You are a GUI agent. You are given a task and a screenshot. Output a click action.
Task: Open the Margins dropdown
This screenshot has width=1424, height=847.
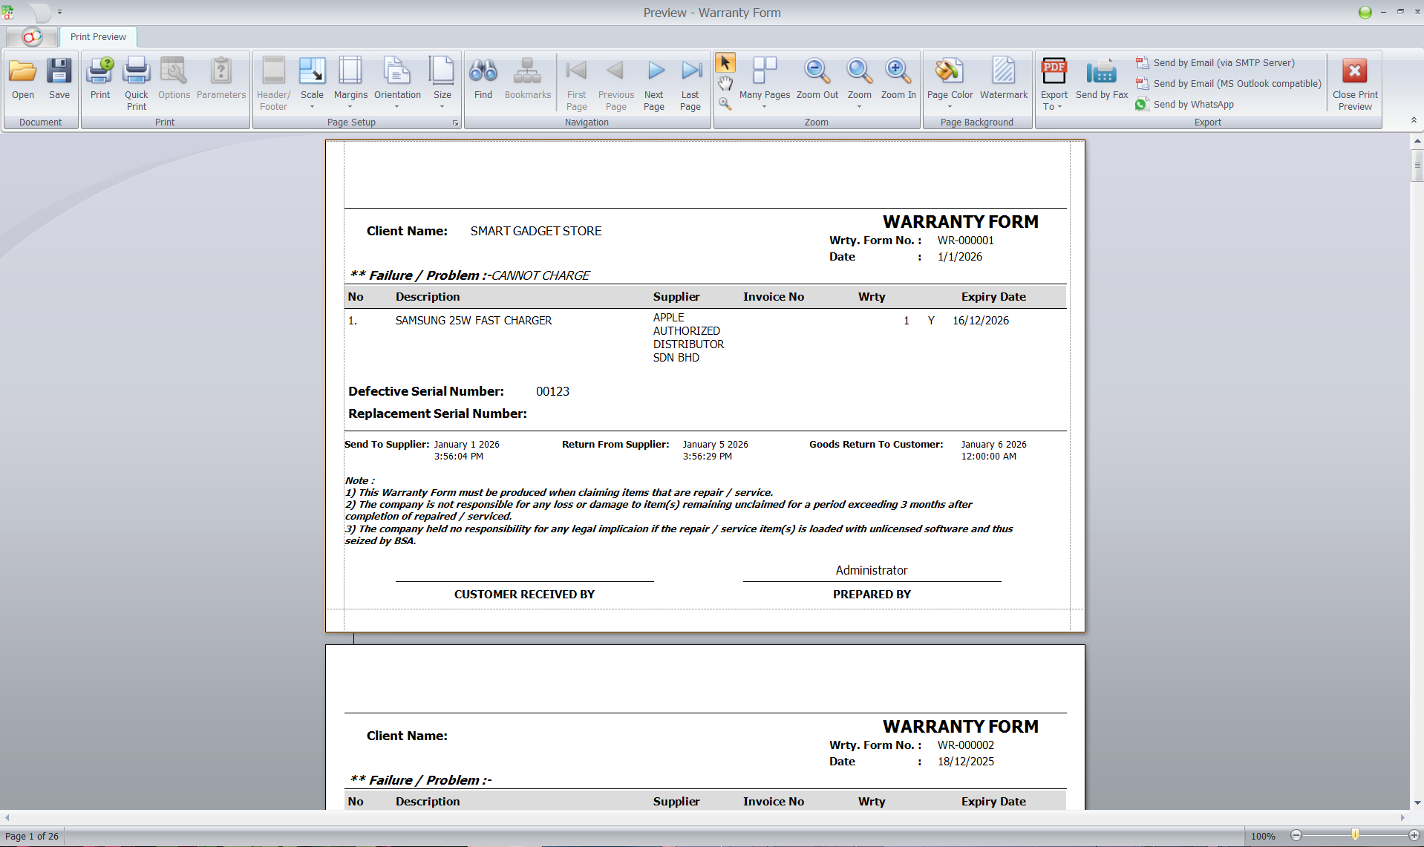click(x=350, y=105)
